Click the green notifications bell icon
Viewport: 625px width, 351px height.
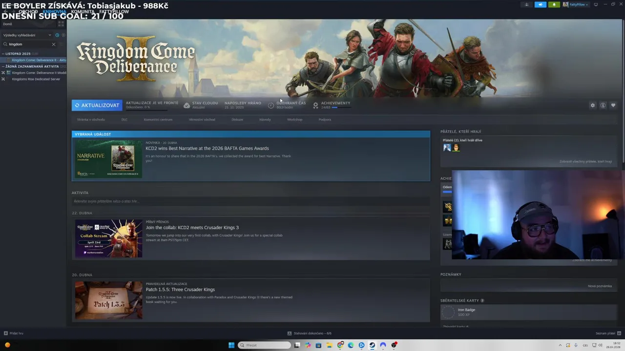click(x=554, y=4)
